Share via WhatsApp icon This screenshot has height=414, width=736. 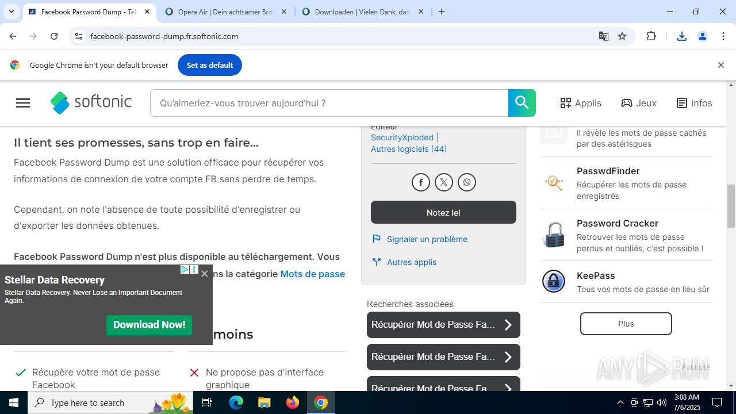click(467, 182)
